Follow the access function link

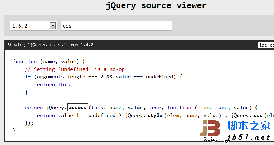77,107
